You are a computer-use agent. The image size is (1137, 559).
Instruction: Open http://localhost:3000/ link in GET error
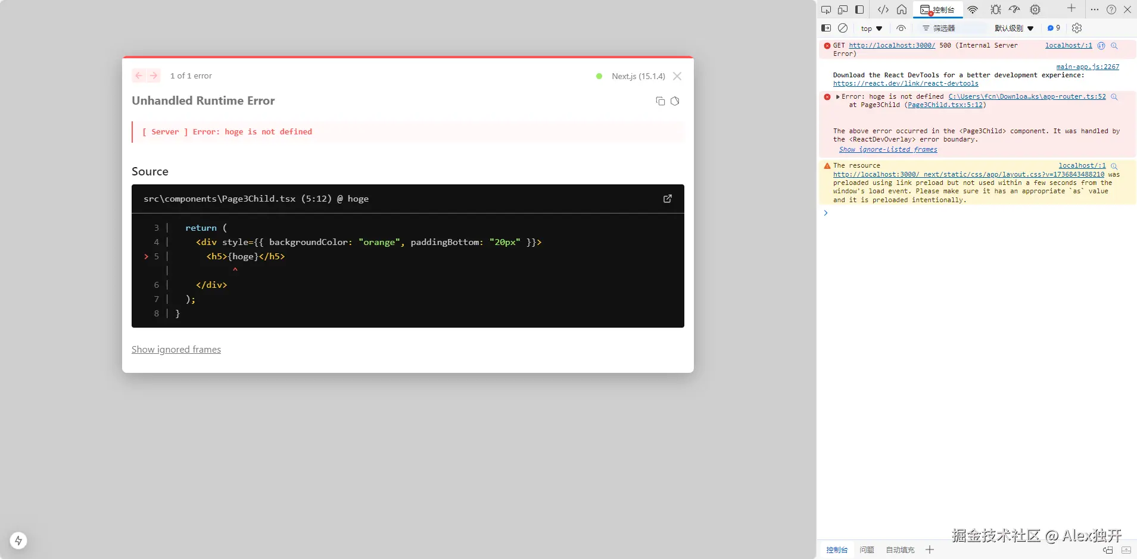click(892, 45)
